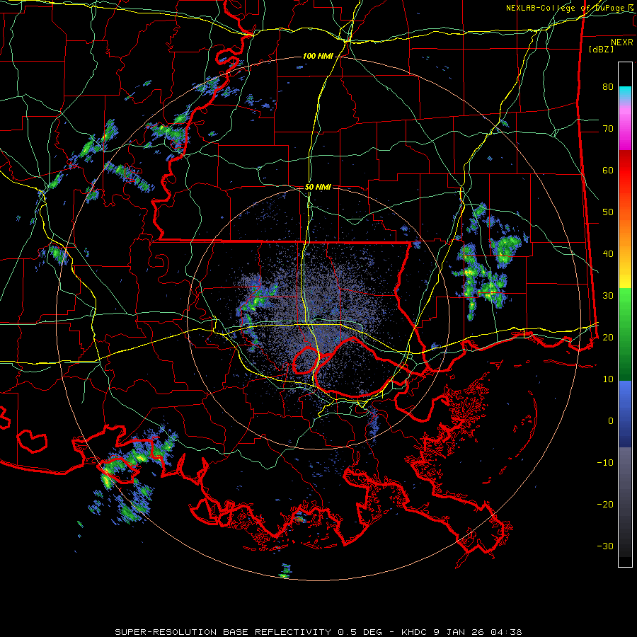Click the green segment of the reflectivity color bar

[x=625, y=334]
